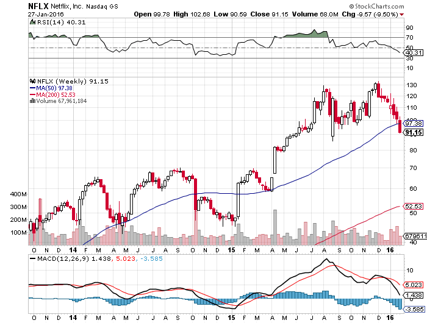Viewport: 427px width, 323px height.
Task: Click the 400M volume axis label
Action: tap(18, 194)
